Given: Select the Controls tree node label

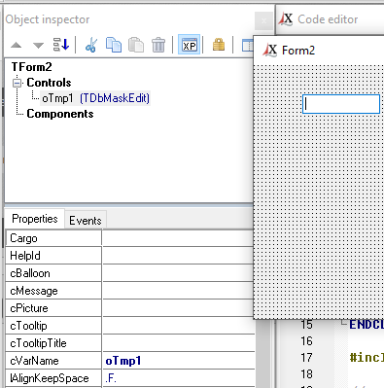Looking at the screenshot, I should point(49,83).
